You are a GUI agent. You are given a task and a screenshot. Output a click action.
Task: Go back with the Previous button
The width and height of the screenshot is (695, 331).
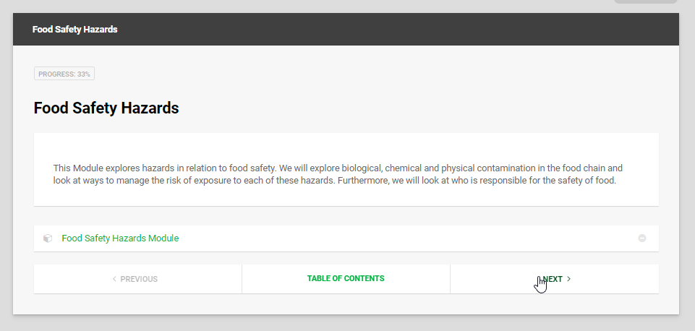[137, 279]
